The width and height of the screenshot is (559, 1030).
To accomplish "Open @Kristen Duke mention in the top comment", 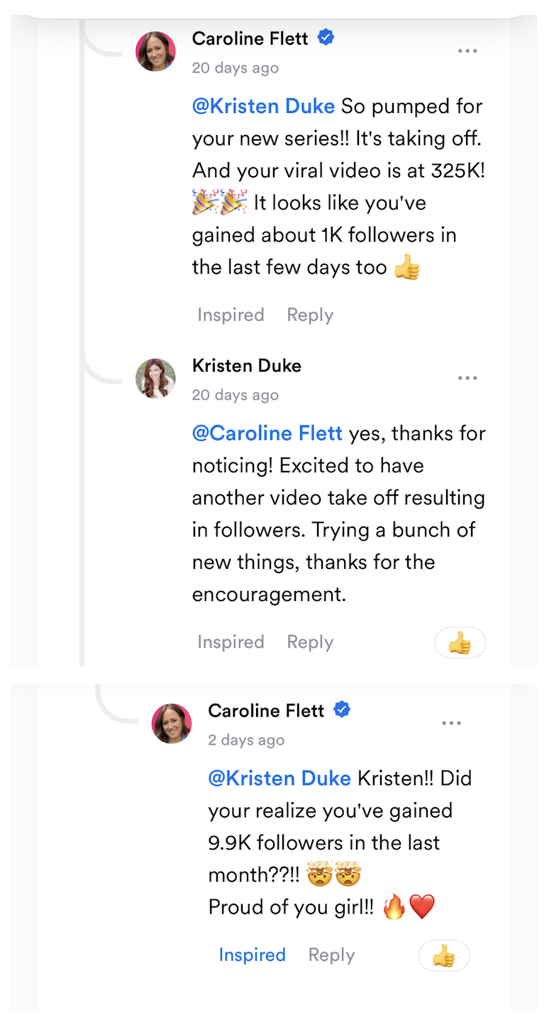I will (x=263, y=107).
